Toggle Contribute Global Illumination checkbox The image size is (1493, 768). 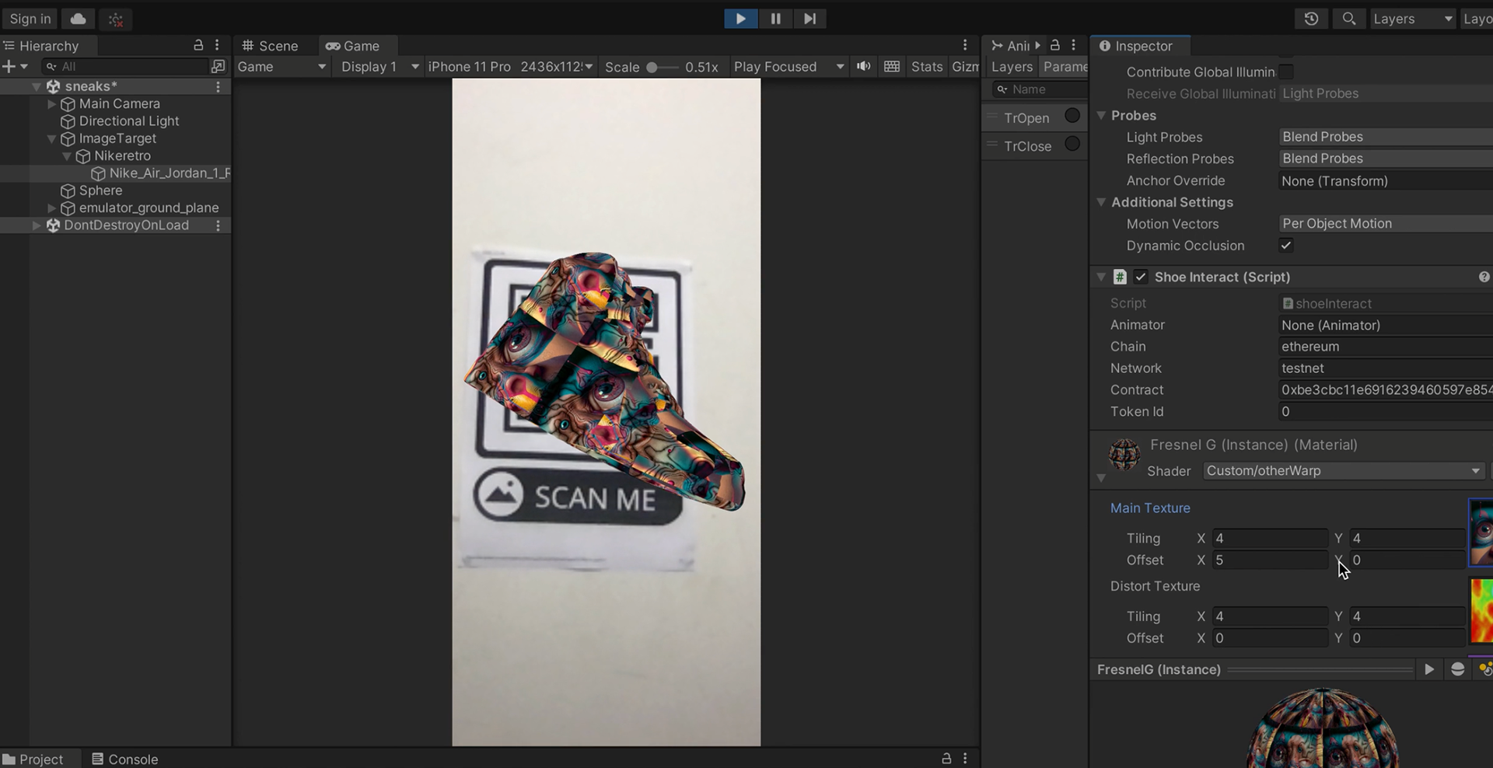[1286, 72]
